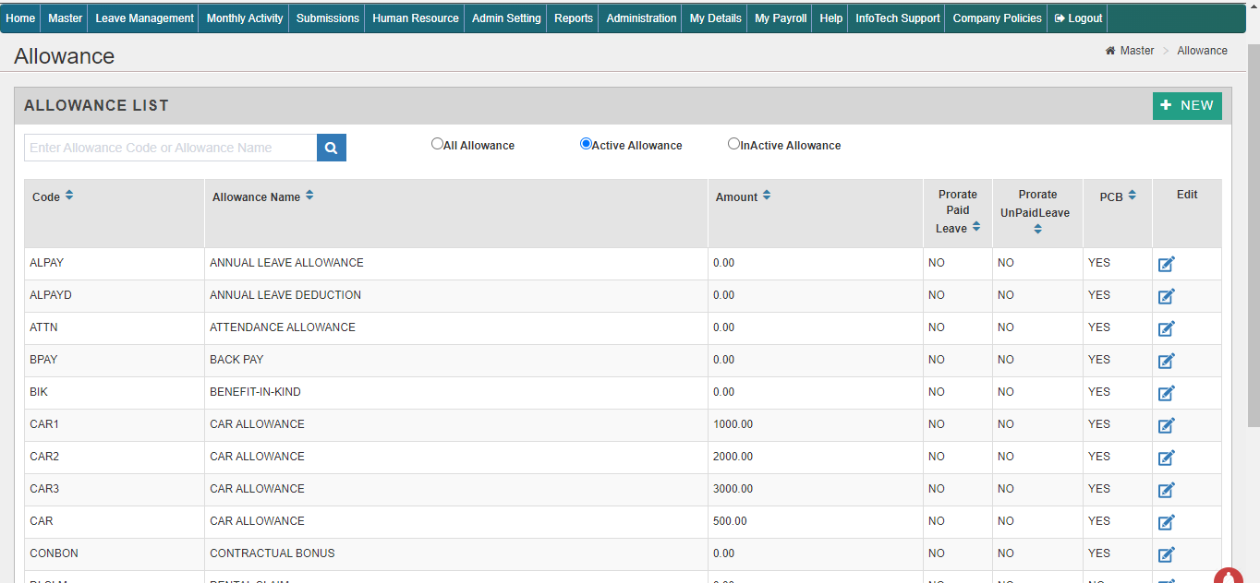The height and width of the screenshot is (583, 1260).
Task: Select the All Allowance radio button
Action: tap(437, 144)
